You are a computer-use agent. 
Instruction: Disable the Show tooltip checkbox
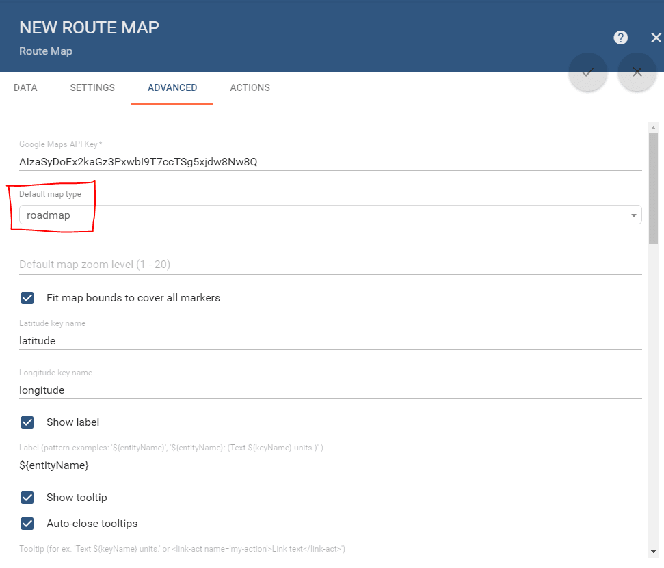pyautogui.click(x=27, y=498)
